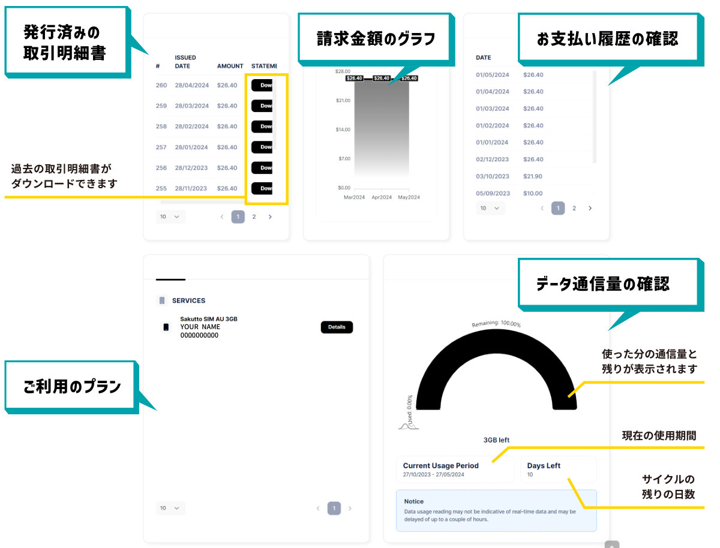
Task: Go to previous page of payment history
Action: point(542,208)
